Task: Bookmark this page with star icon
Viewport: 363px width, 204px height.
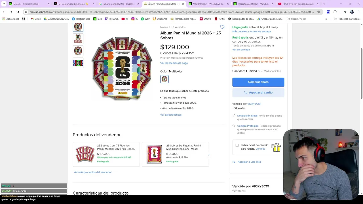Action: click(x=319, y=12)
